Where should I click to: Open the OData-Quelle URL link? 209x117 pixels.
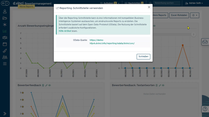tap(112, 42)
